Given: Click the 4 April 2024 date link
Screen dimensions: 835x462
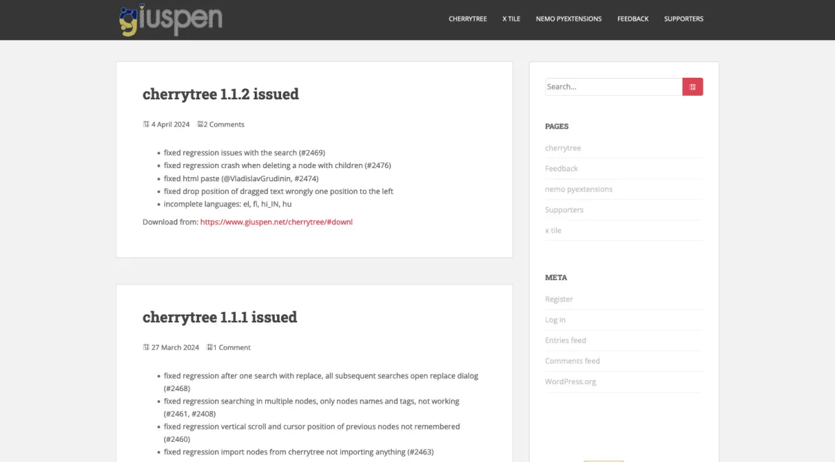Looking at the screenshot, I should (x=170, y=124).
